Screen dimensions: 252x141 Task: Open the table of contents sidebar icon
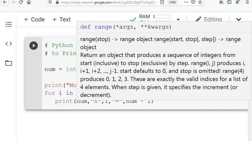click(9, 24)
